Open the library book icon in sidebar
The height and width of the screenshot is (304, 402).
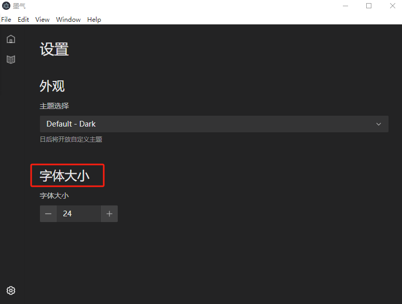(x=11, y=60)
